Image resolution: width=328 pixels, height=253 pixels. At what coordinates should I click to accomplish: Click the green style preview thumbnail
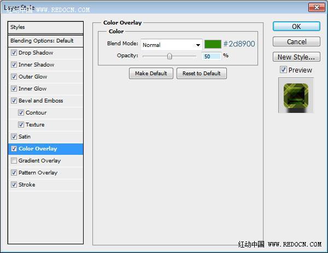tap(296, 95)
